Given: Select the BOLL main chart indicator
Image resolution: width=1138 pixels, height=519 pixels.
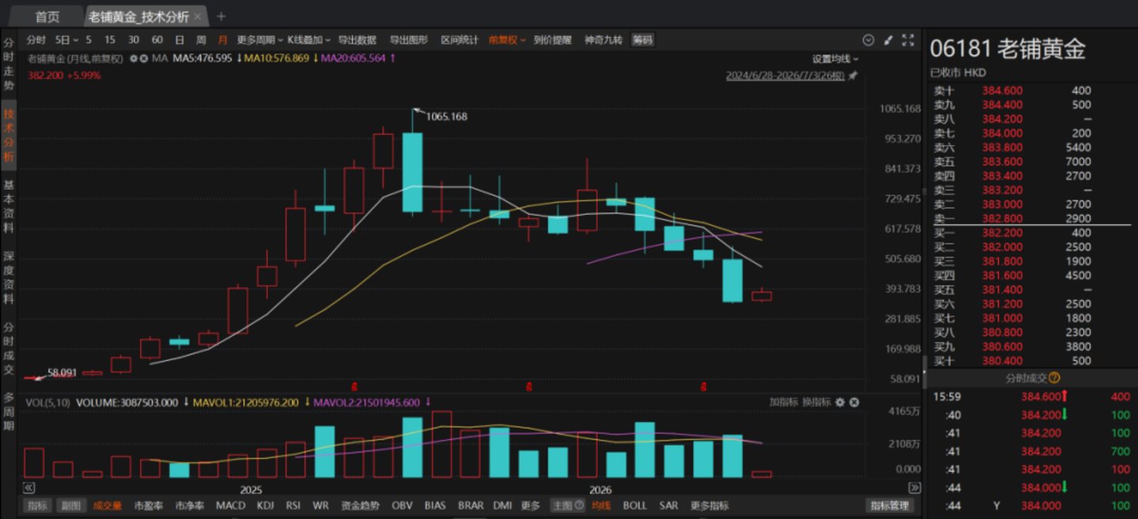Looking at the screenshot, I should click(x=635, y=506).
